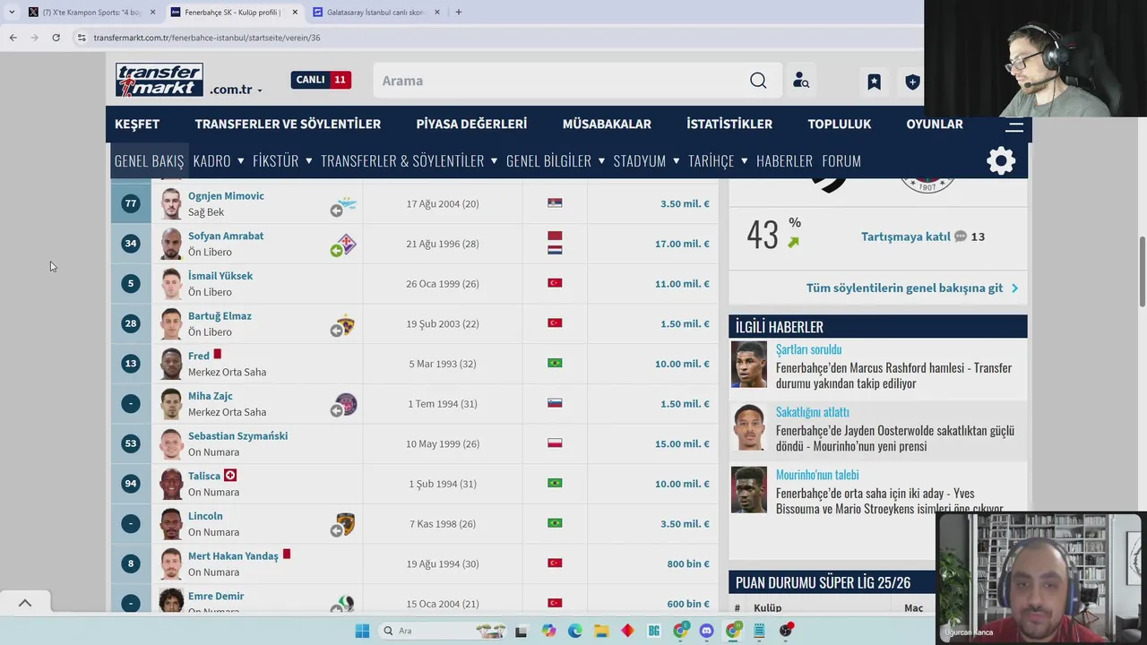Click Sofyan Amrabat's Fiorentina crest icon

click(347, 244)
